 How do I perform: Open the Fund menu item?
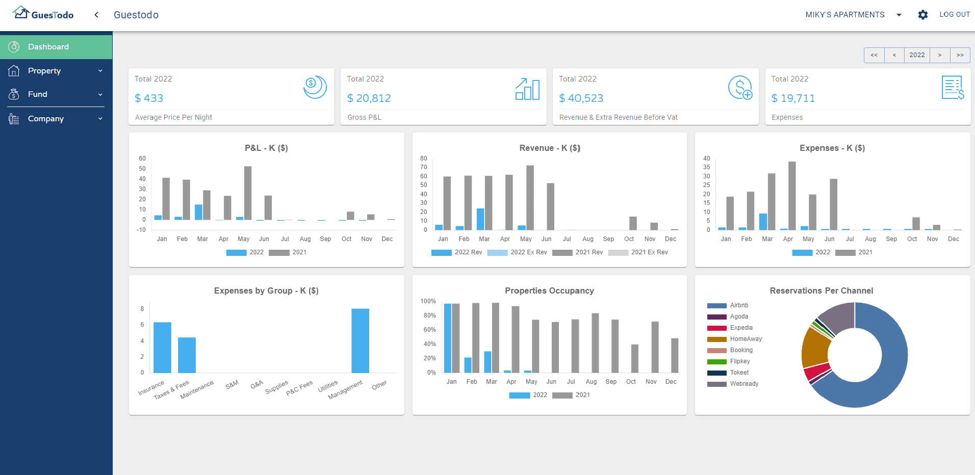click(x=38, y=94)
